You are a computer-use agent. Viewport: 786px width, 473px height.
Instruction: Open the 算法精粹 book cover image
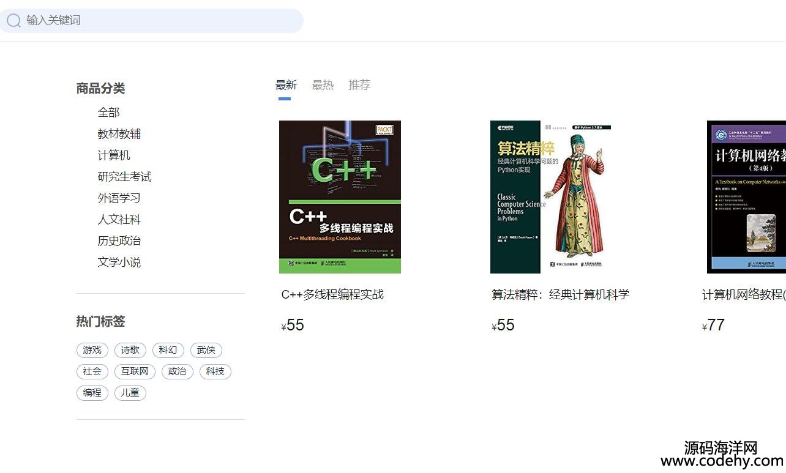point(551,197)
